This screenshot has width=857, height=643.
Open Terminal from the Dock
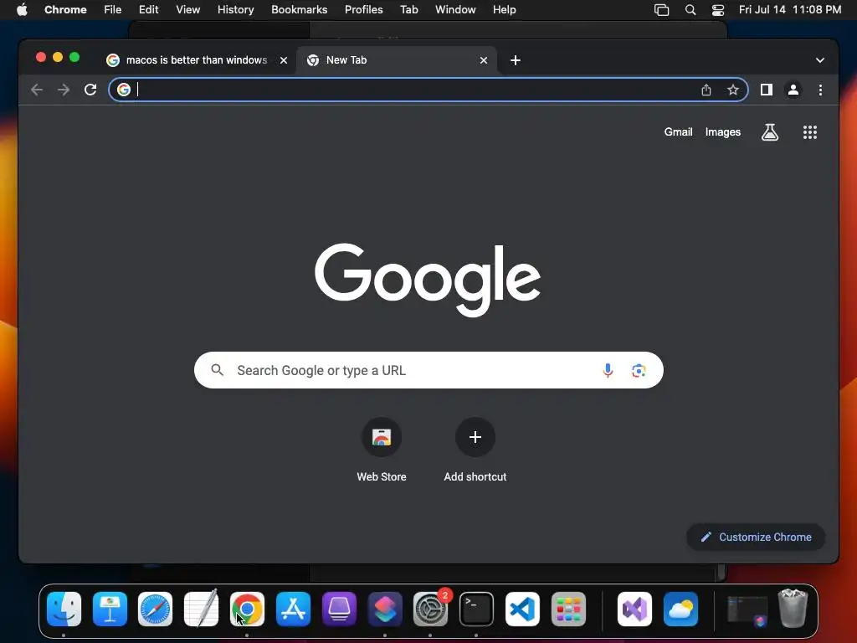476,610
